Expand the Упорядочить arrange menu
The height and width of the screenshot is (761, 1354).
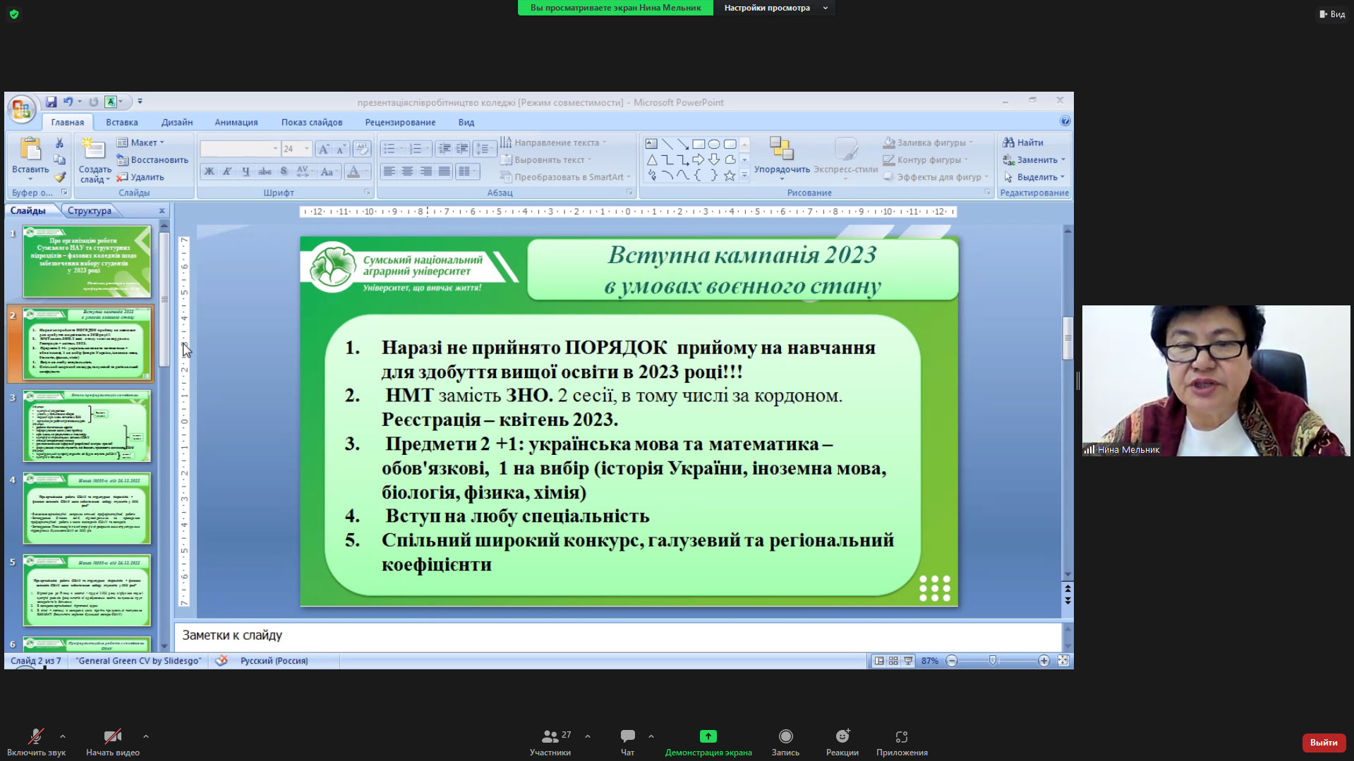[x=782, y=159]
